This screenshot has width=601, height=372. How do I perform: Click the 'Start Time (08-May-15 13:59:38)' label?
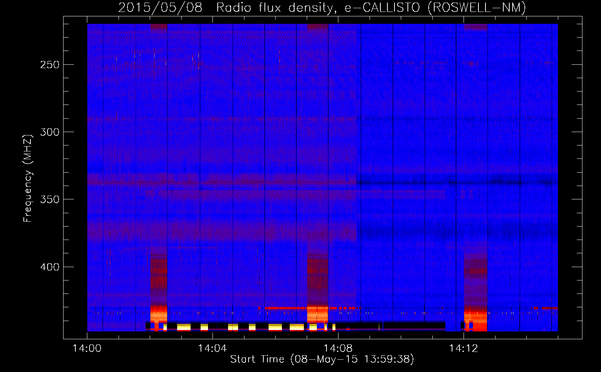322,359
